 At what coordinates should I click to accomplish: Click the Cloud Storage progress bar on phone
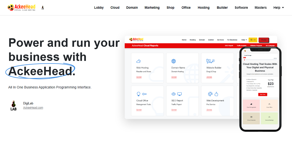(260, 60)
